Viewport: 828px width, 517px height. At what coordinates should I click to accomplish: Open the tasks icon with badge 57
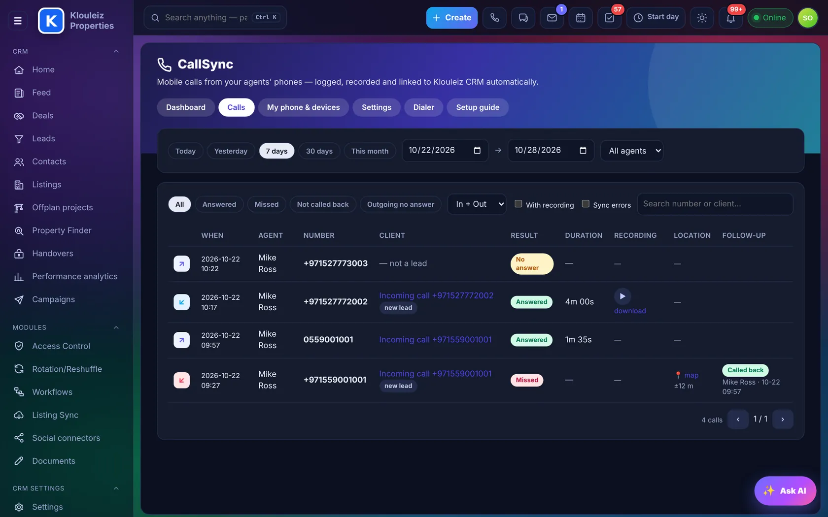609,18
